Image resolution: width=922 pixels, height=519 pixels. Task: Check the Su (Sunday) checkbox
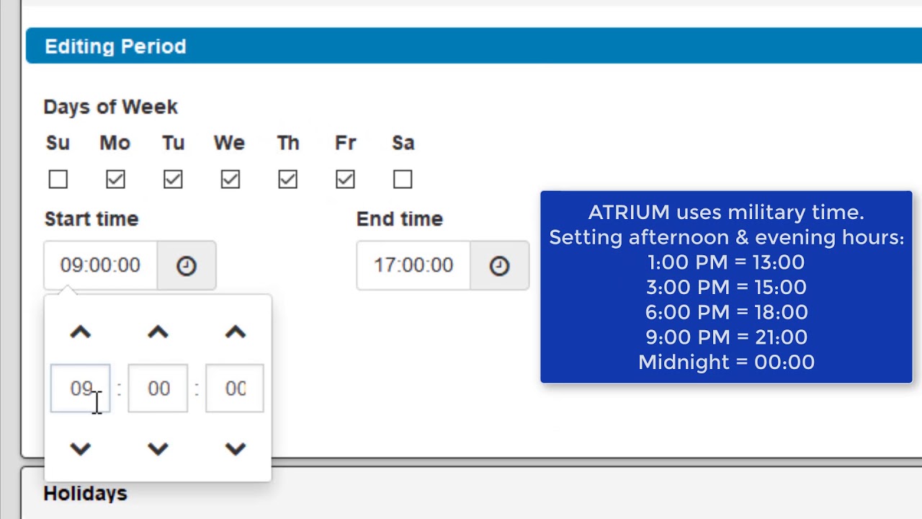click(x=58, y=179)
